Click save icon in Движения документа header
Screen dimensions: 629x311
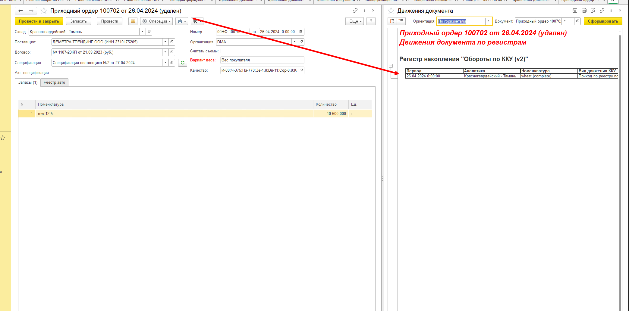click(575, 11)
